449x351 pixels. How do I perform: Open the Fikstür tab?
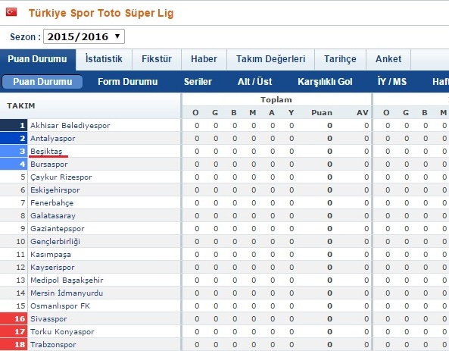tap(157, 59)
